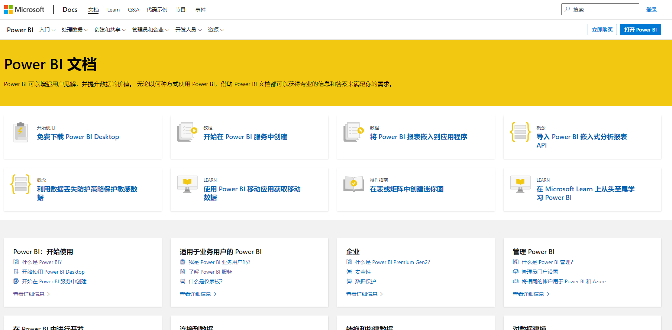The image size is (672, 330).
Task: Click the braces icon beside 利用数据丢失防护策略保护敏感数据
Action: [20, 184]
